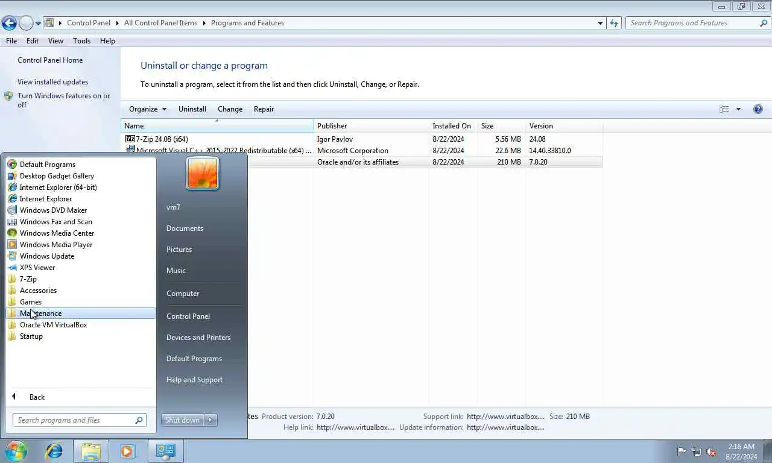
Task: Click the muted volume tray icon
Action: click(x=711, y=452)
